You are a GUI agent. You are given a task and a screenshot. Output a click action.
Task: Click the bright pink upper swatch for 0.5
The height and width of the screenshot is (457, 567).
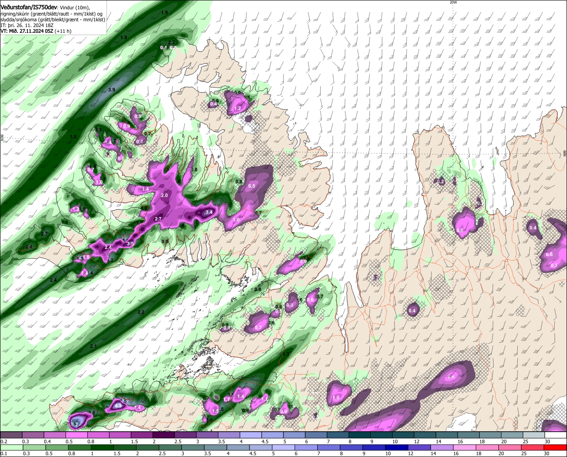click(x=76, y=435)
